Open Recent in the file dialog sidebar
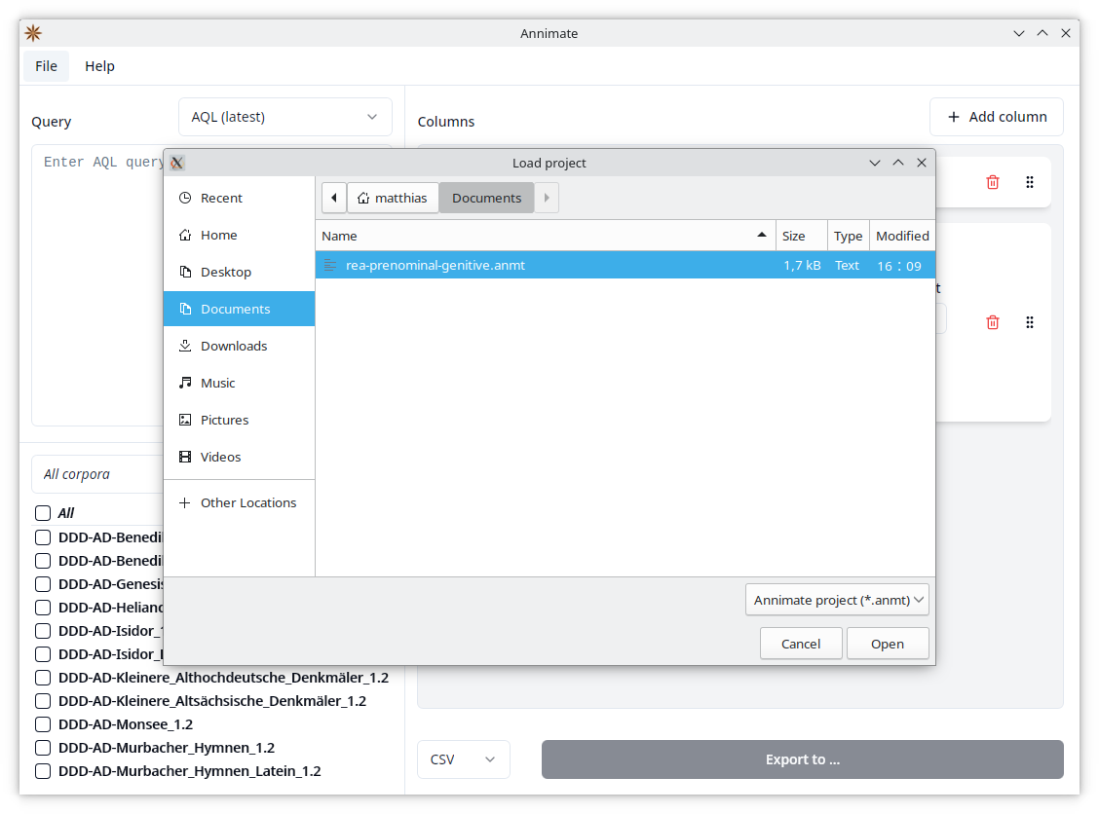The height and width of the screenshot is (814, 1099). tap(239, 199)
